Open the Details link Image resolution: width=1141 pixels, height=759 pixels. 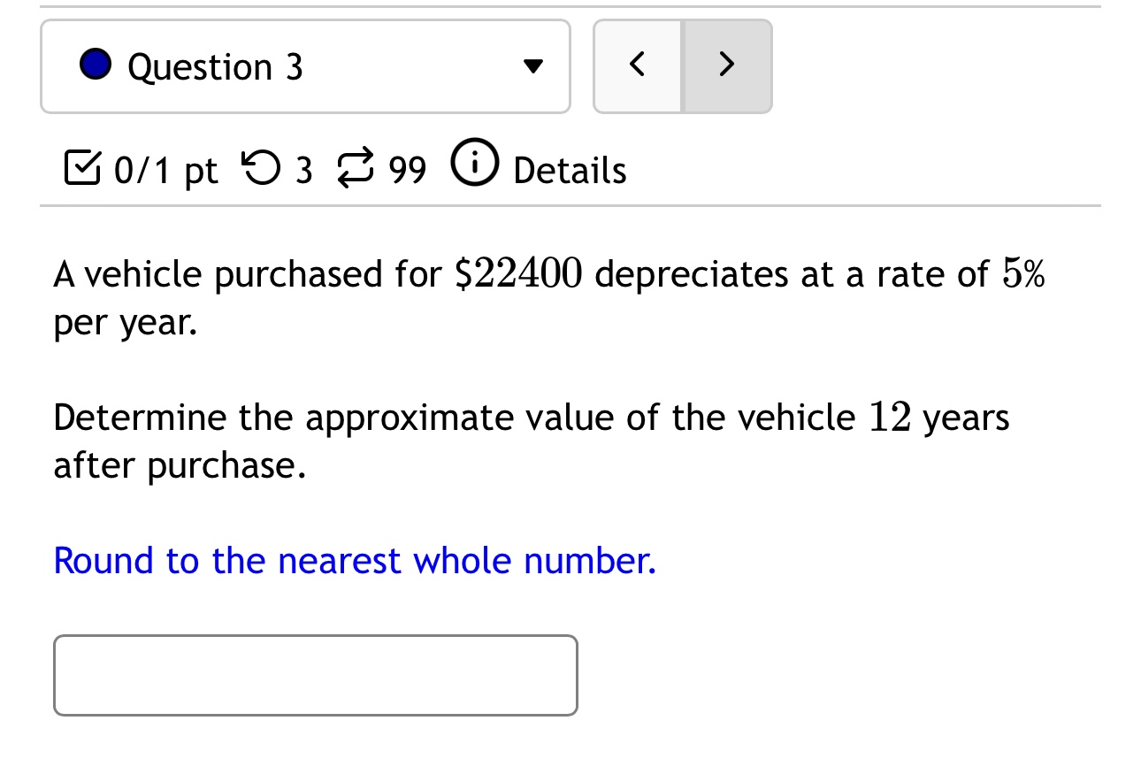[x=570, y=170]
